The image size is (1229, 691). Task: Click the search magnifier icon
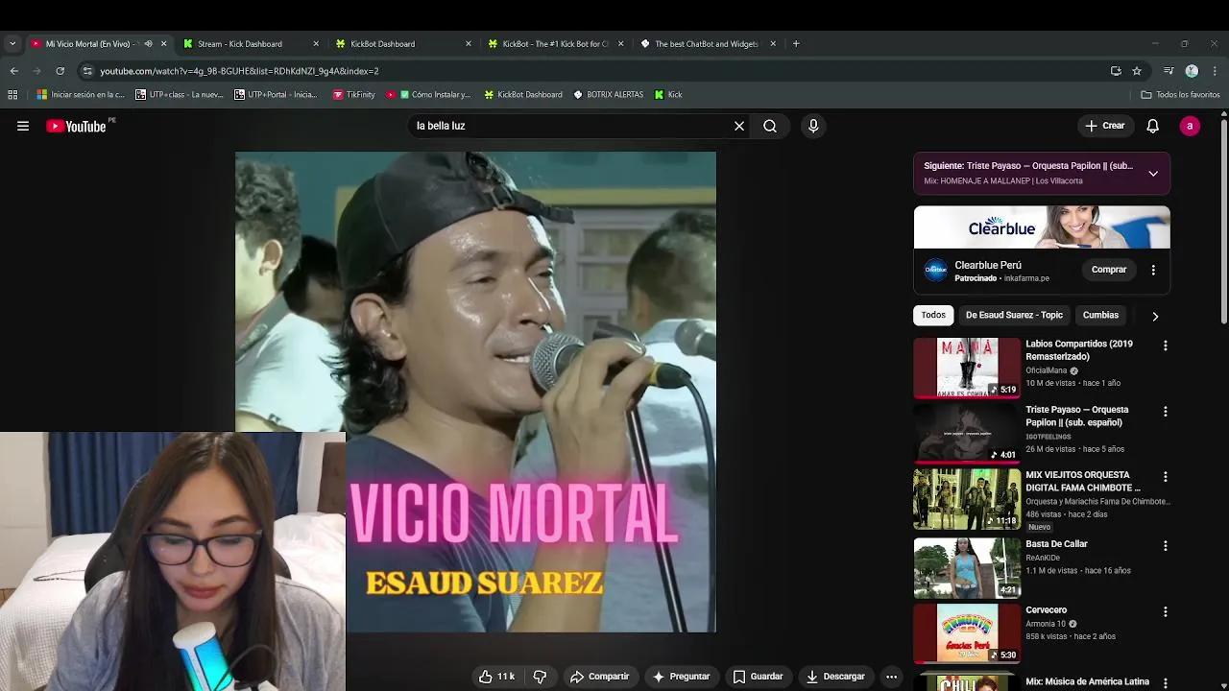tap(770, 126)
